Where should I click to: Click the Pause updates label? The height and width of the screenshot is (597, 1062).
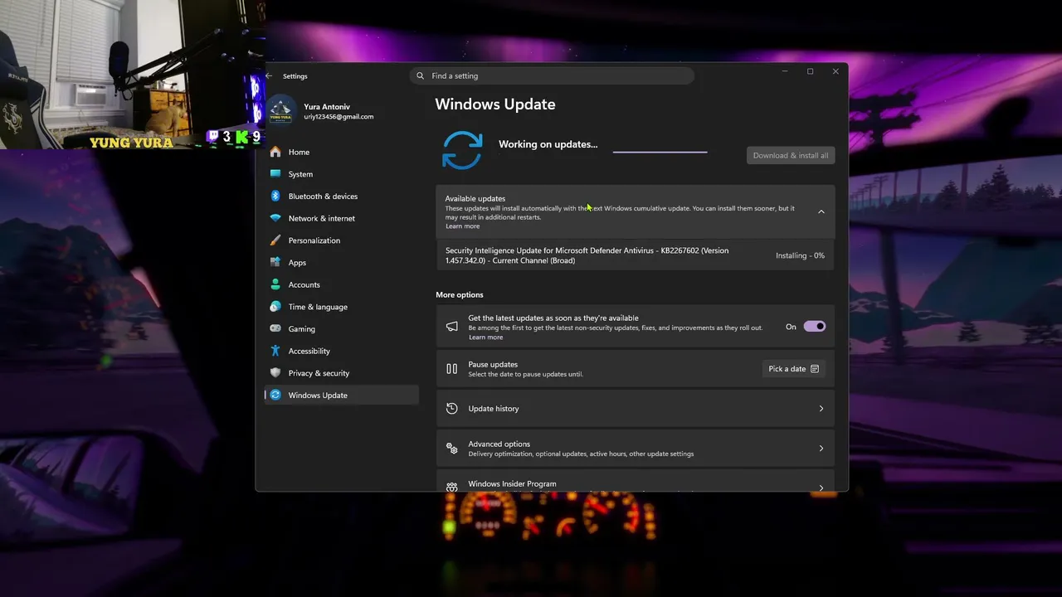tap(493, 365)
